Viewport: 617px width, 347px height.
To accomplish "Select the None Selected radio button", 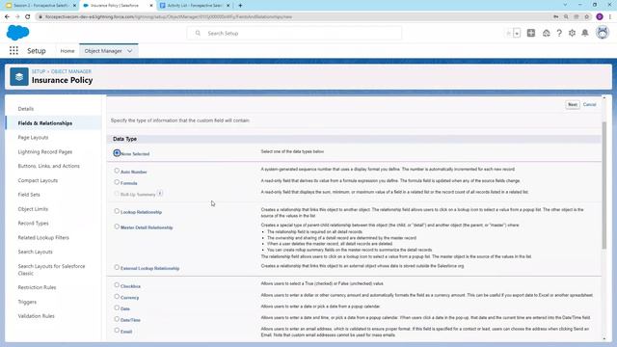I will pos(117,153).
